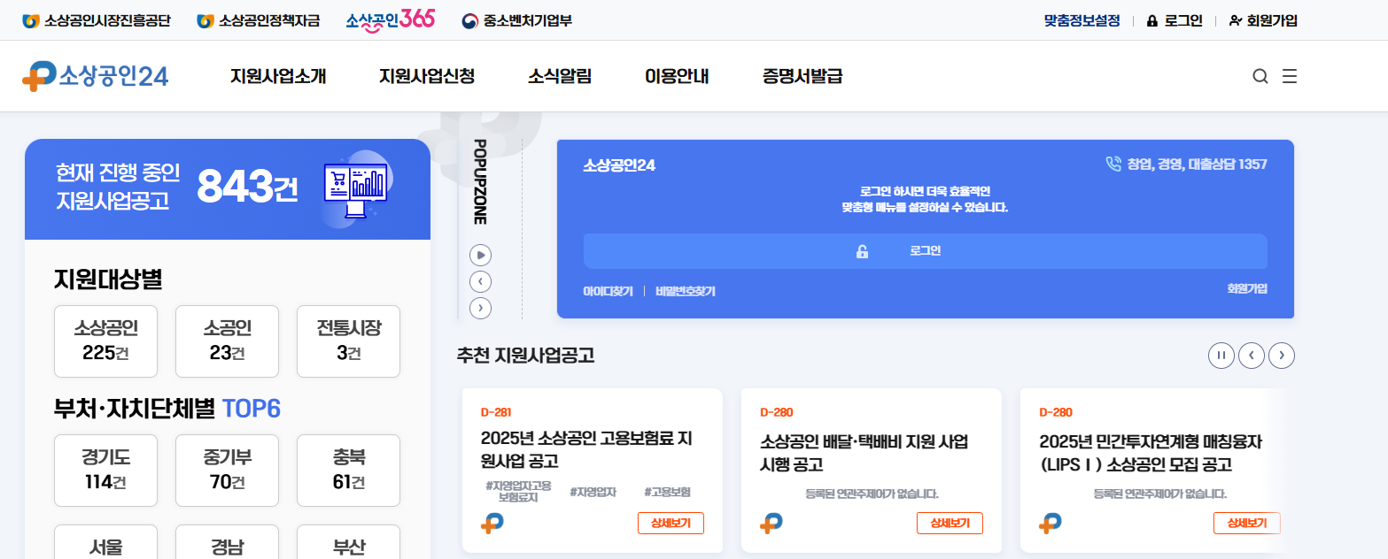Viewport: 1388px width, 559px height.
Task: Click 상세보기 on 민간투자연계형 매칭융자 card
Action: (x=1246, y=523)
